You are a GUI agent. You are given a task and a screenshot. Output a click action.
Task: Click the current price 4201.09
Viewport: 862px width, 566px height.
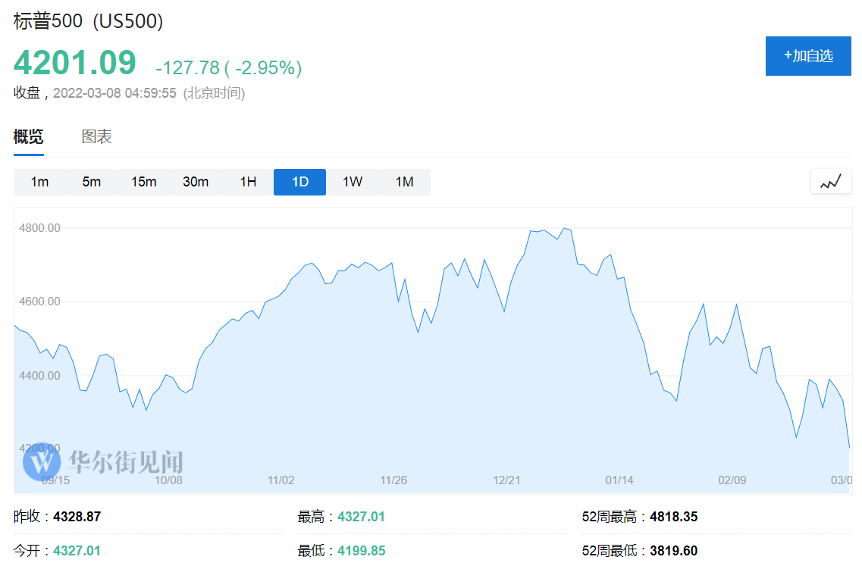(75, 62)
